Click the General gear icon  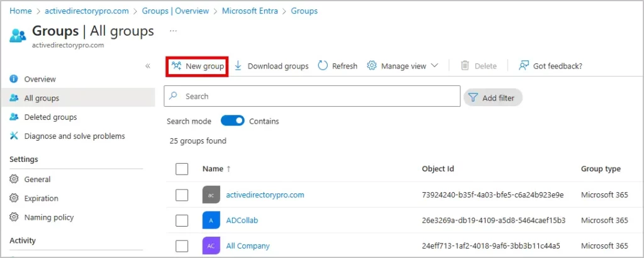[x=14, y=180]
